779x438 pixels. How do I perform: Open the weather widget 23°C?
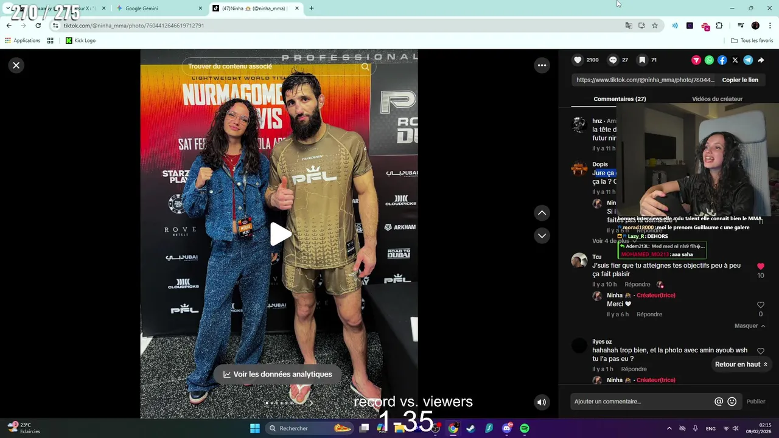[x=24, y=428]
